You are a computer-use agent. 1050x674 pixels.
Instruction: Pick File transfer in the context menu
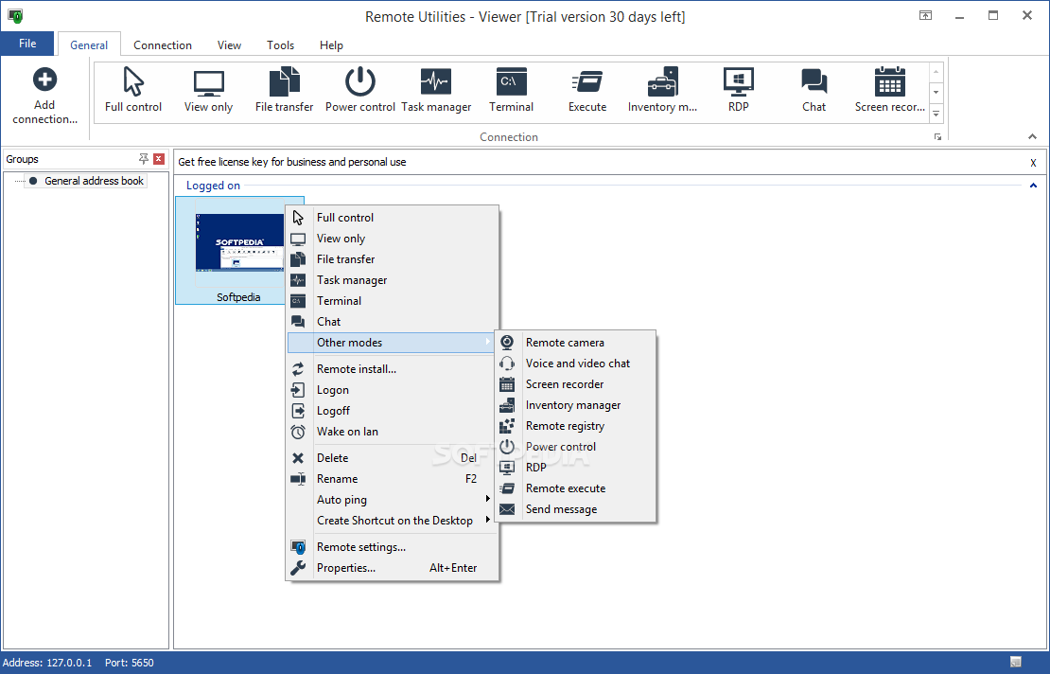coord(393,259)
